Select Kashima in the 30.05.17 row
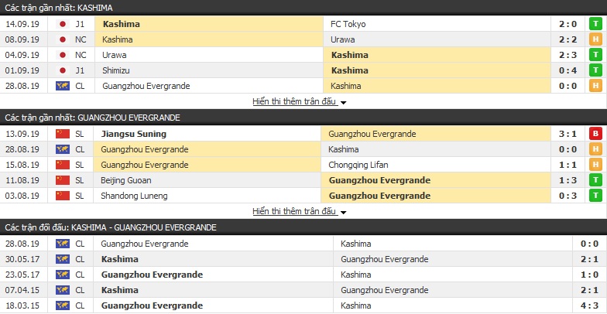This screenshot has width=607, height=314. pyautogui.click(x=119, y=259)
